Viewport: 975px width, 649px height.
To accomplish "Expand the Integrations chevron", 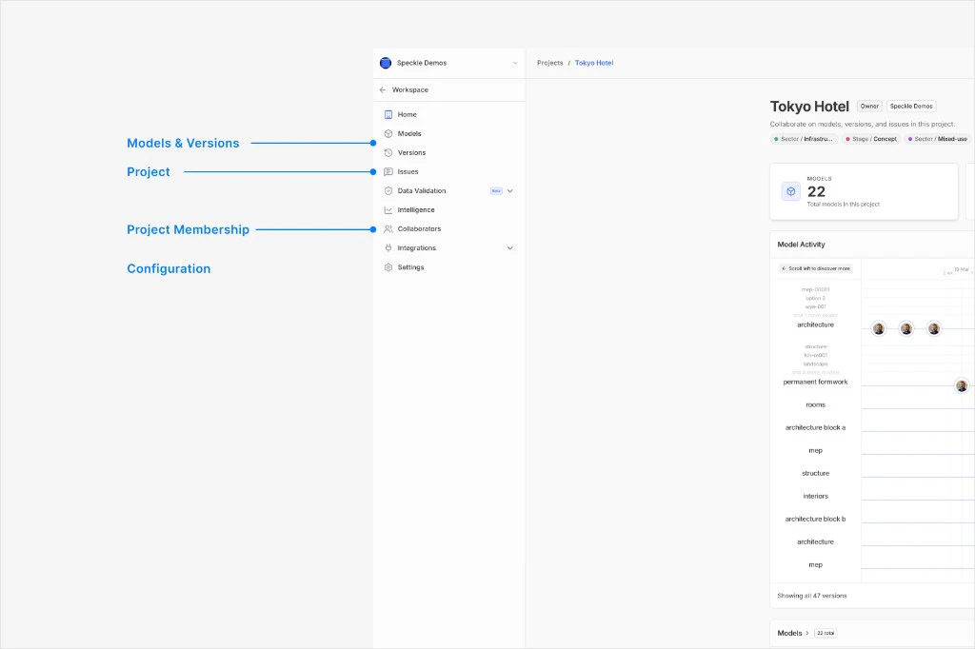I will click(x=510, y=248).
